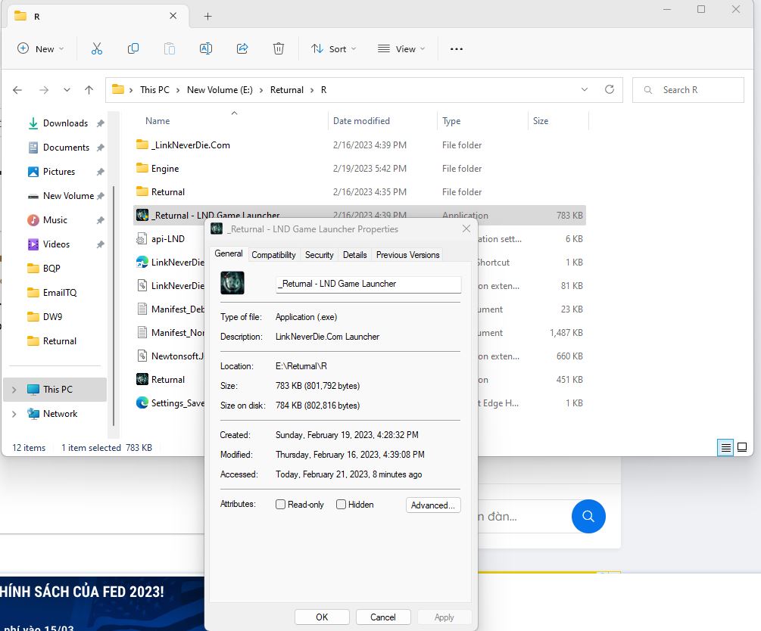Viewport: 761px width, 631px height.
Task: Open the View dropdown menu
Action: point(401,48)
